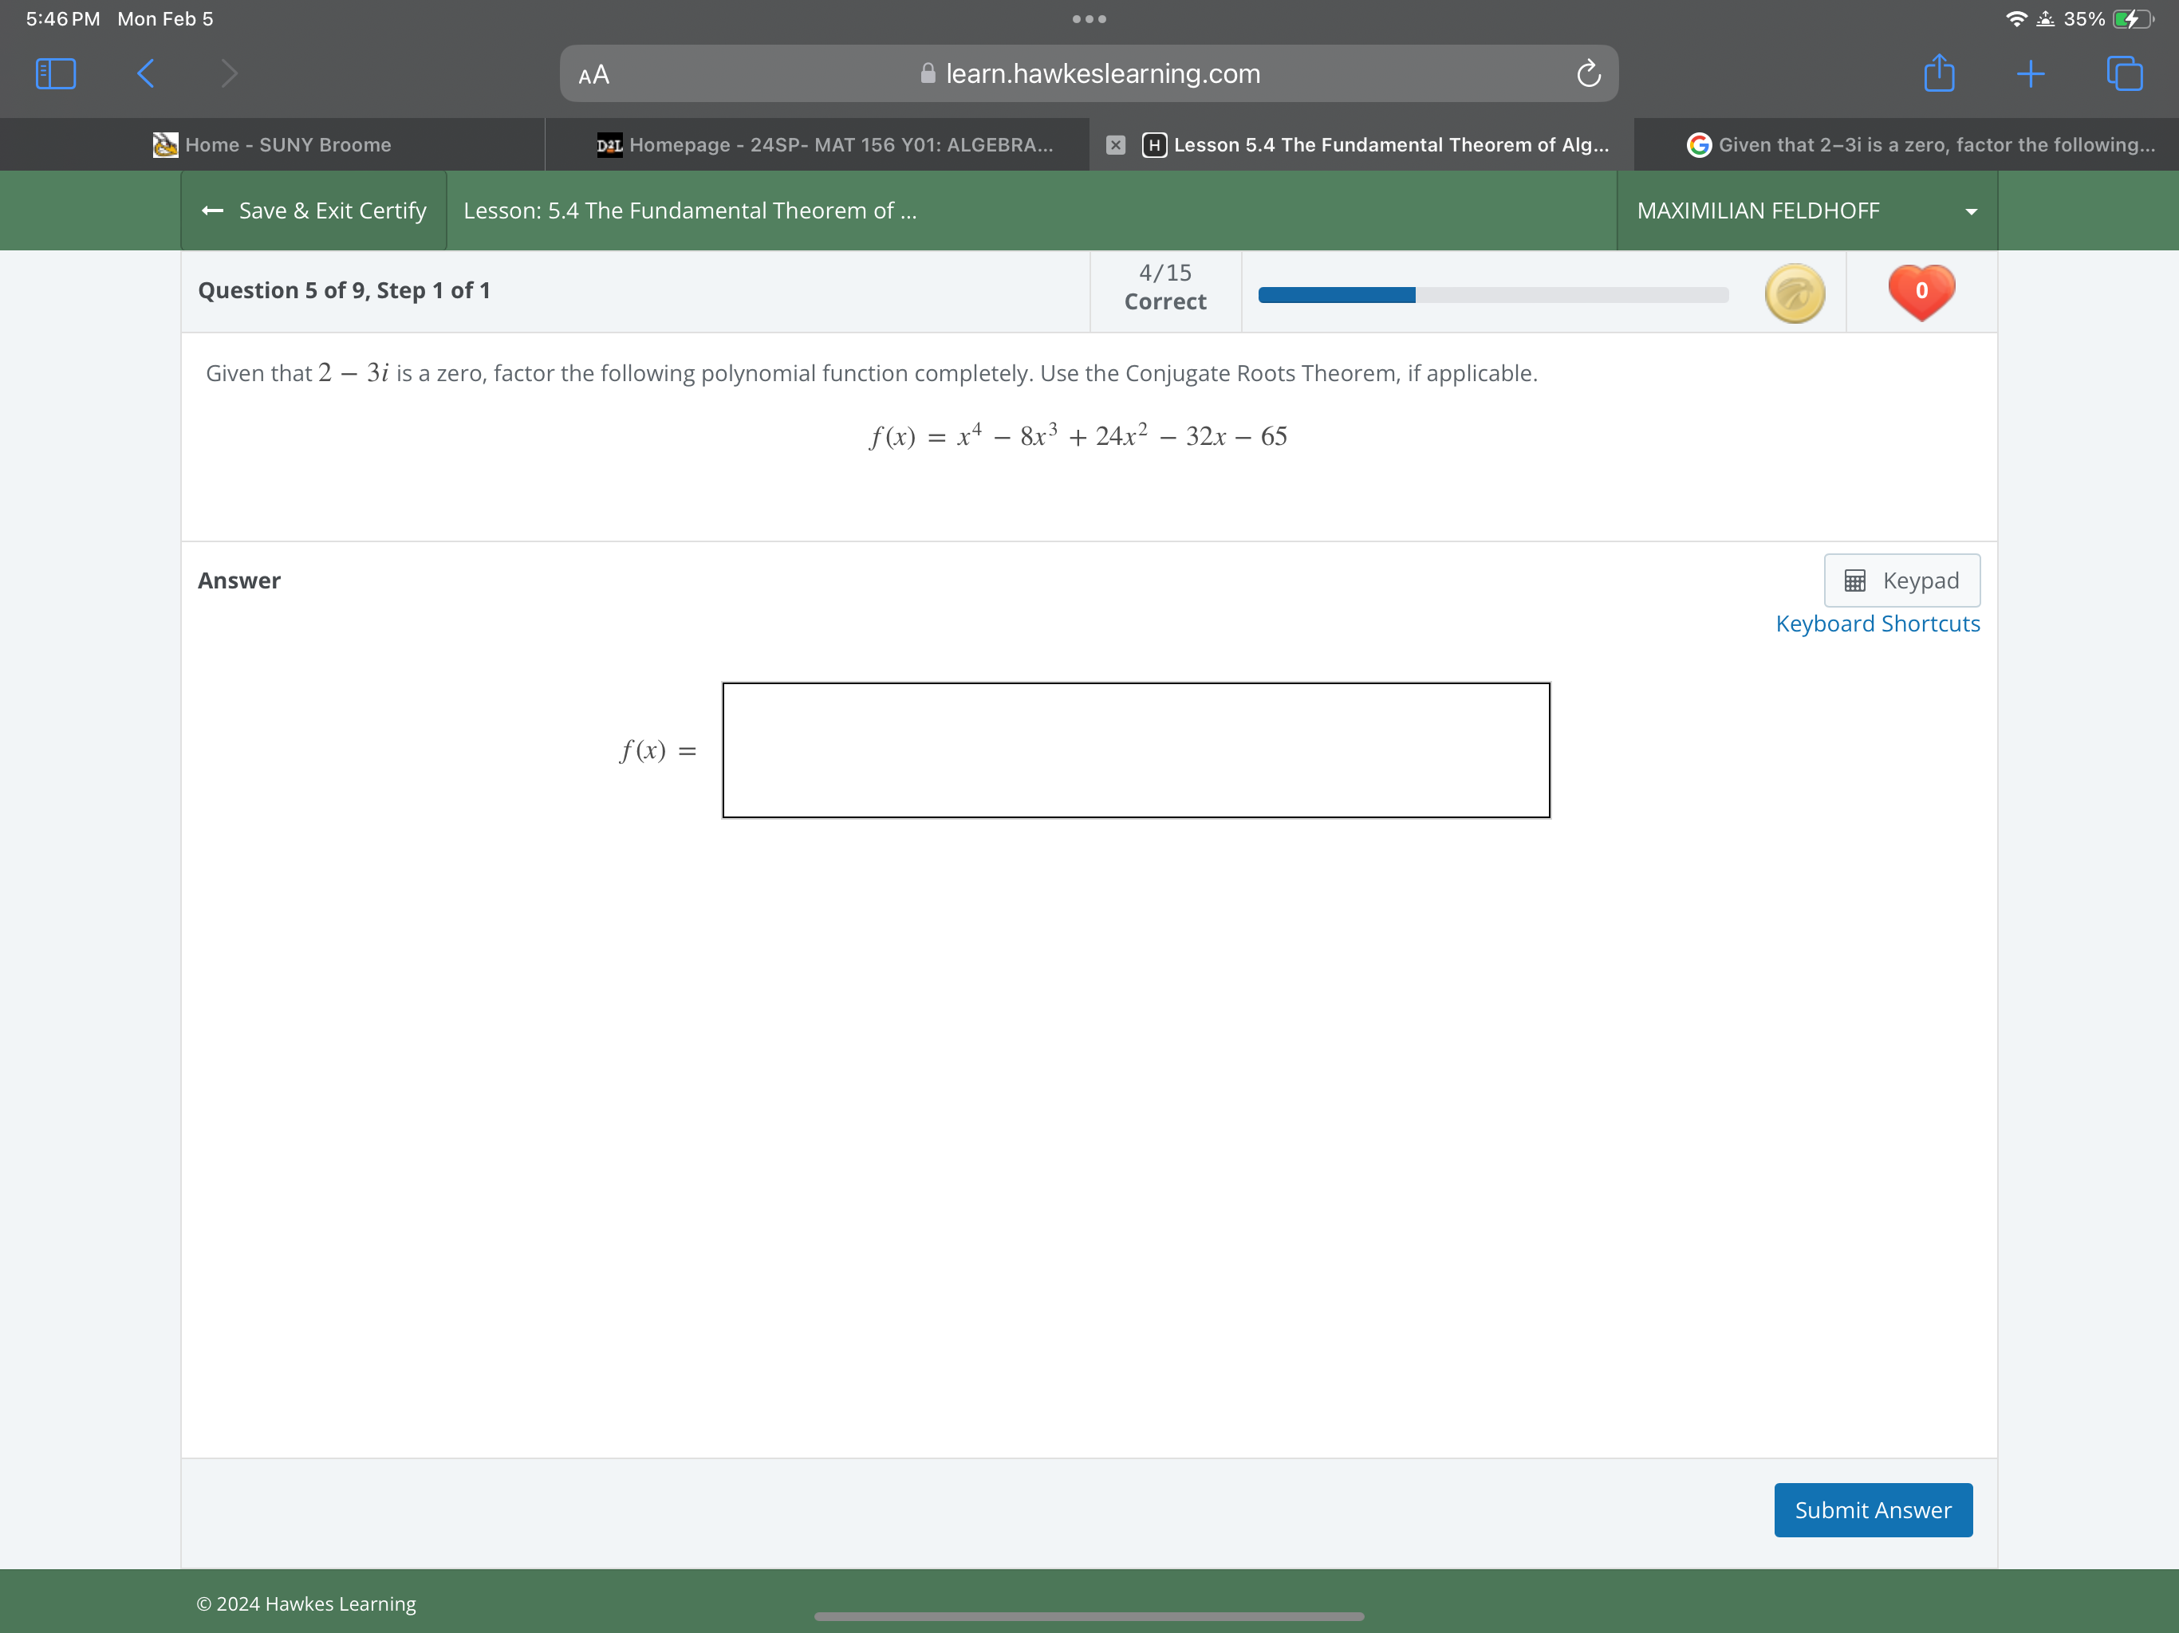Open the AA reader text-size menu

point(594,75)
